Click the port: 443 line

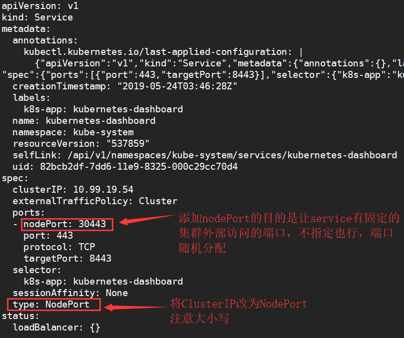pos(48,236)
